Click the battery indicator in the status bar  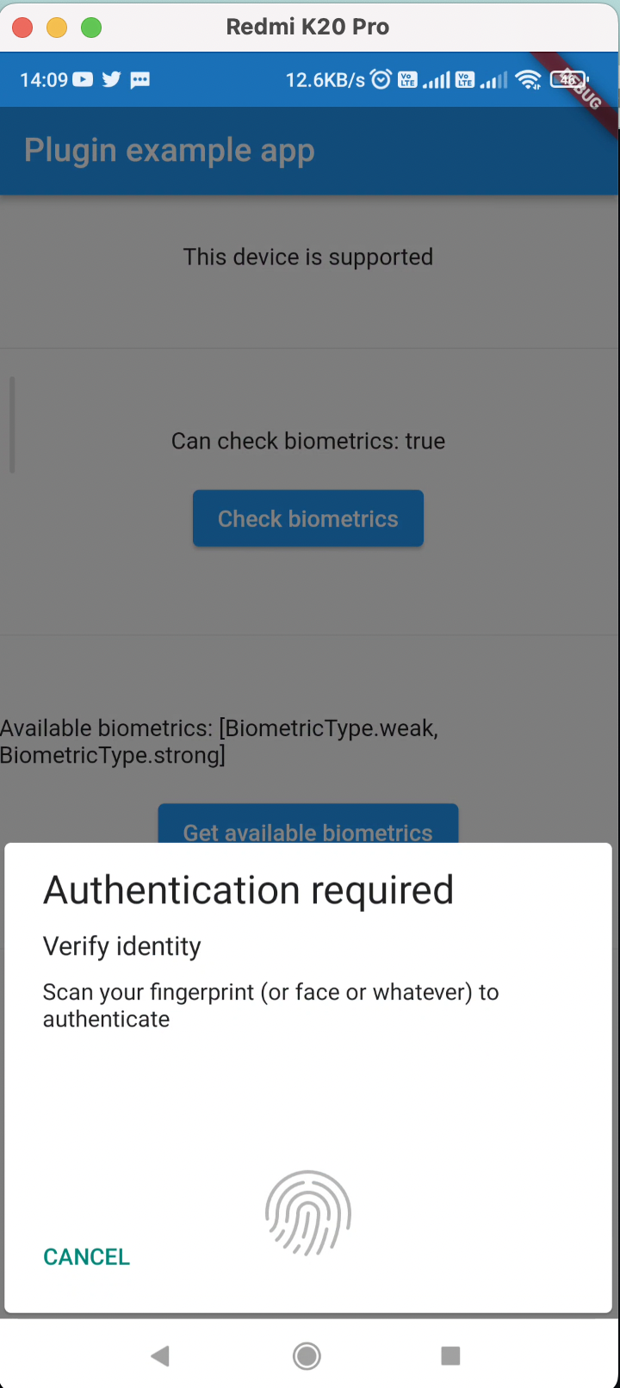[x=567, y=78]
